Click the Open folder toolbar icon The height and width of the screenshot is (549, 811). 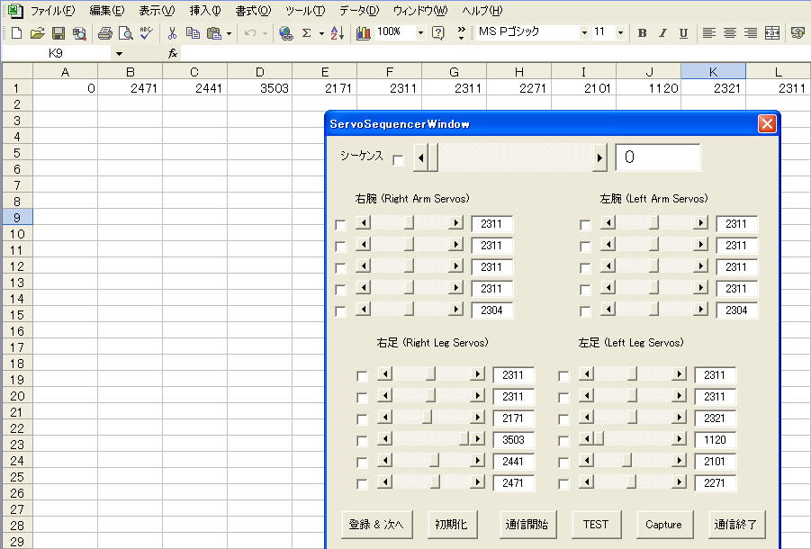37,33
